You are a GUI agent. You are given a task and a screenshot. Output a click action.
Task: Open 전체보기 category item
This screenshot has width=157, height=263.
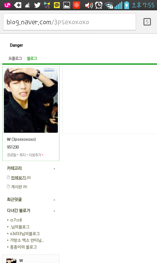[x=19, y=178]
